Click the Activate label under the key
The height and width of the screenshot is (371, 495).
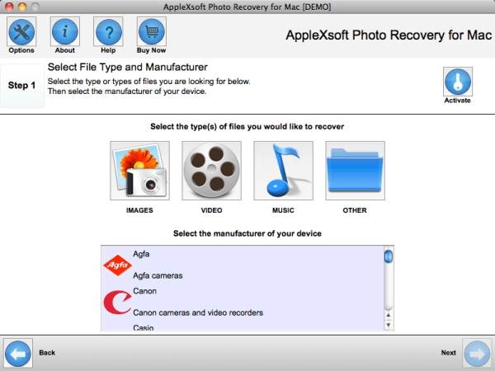(457, 101)
